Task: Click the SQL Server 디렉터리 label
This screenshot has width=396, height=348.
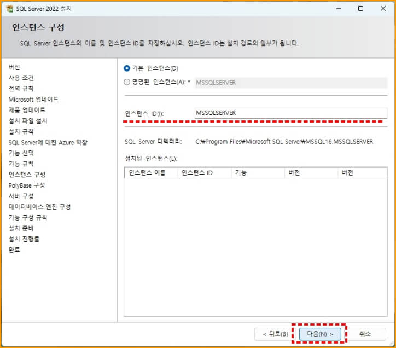Action: click(153, 142)
